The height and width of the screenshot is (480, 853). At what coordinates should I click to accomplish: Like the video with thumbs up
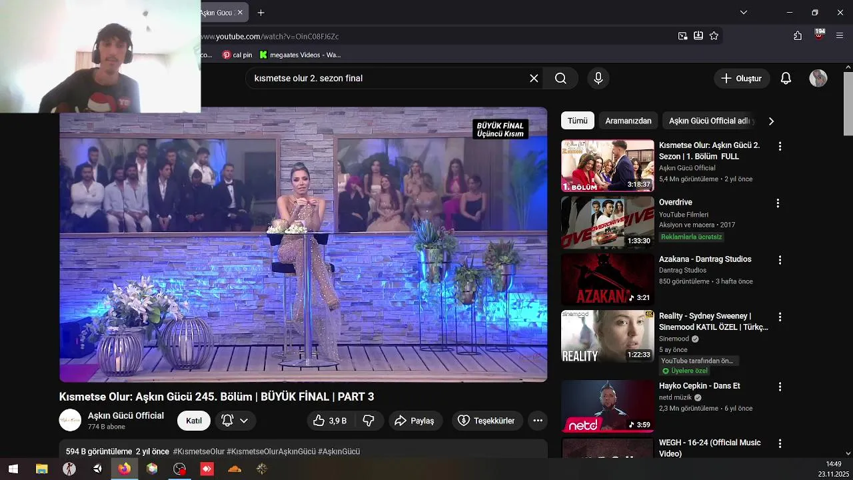pyautogui.click(x=330, y=421)
